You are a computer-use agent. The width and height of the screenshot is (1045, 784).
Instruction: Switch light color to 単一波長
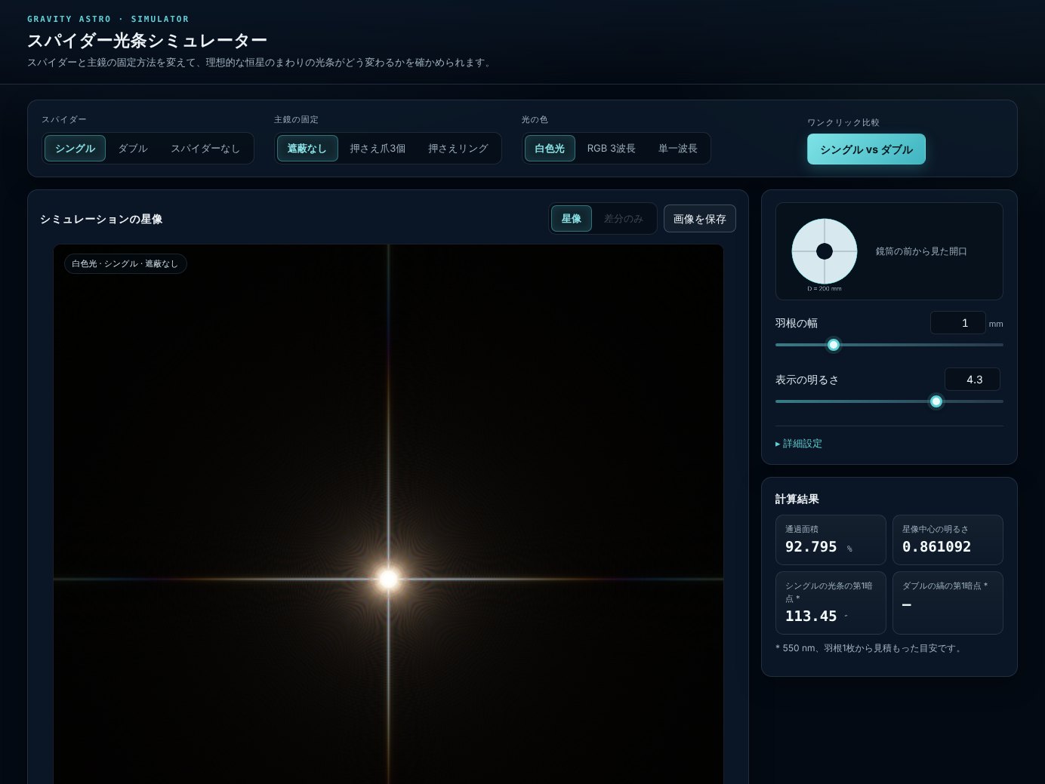pos(678,149)
